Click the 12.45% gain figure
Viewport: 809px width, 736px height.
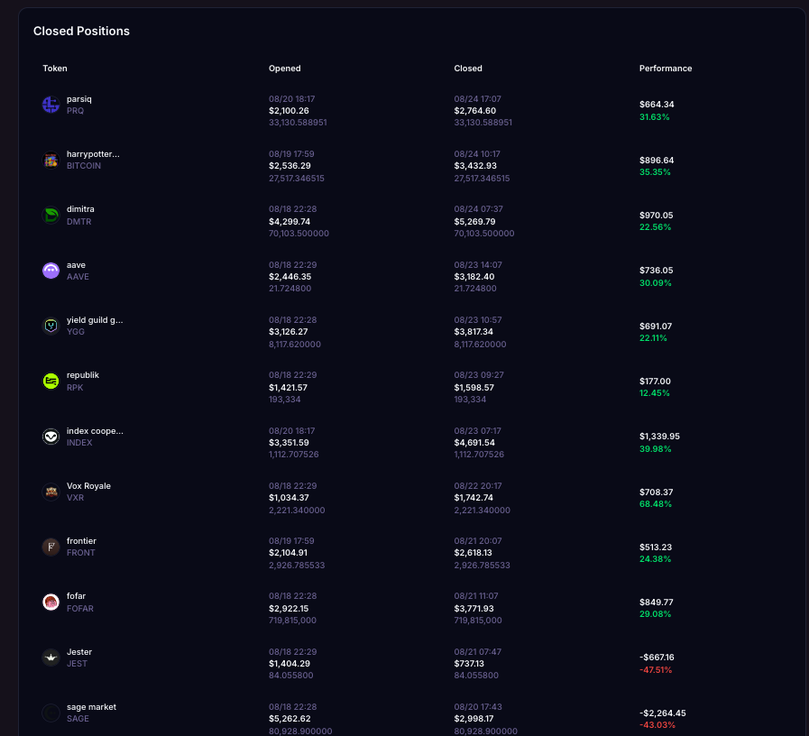(x=654, y=392)
